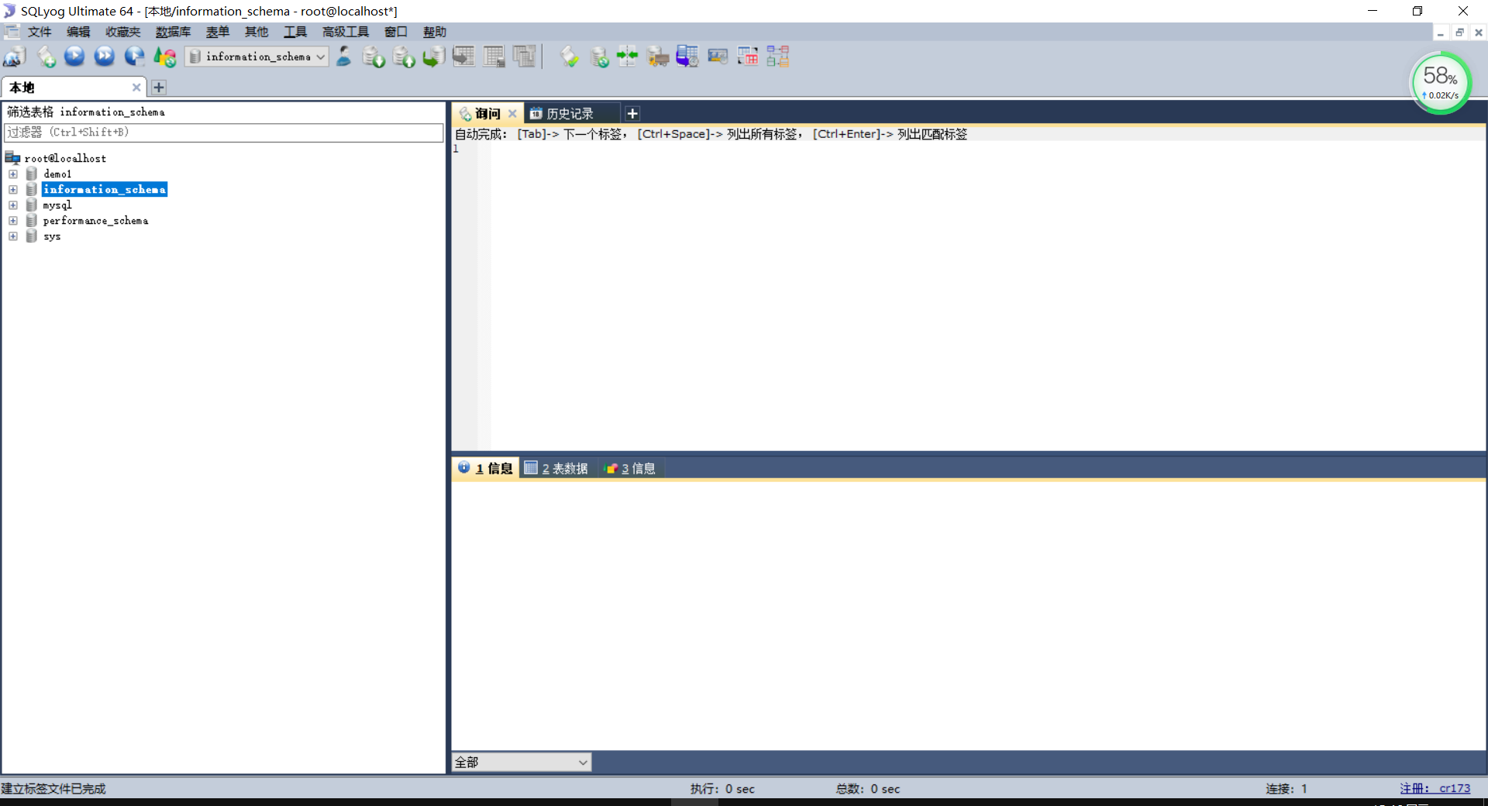Open the 全部 filter dropdown
Viewport: 1488px width, 806px height.
coord(522,763)
